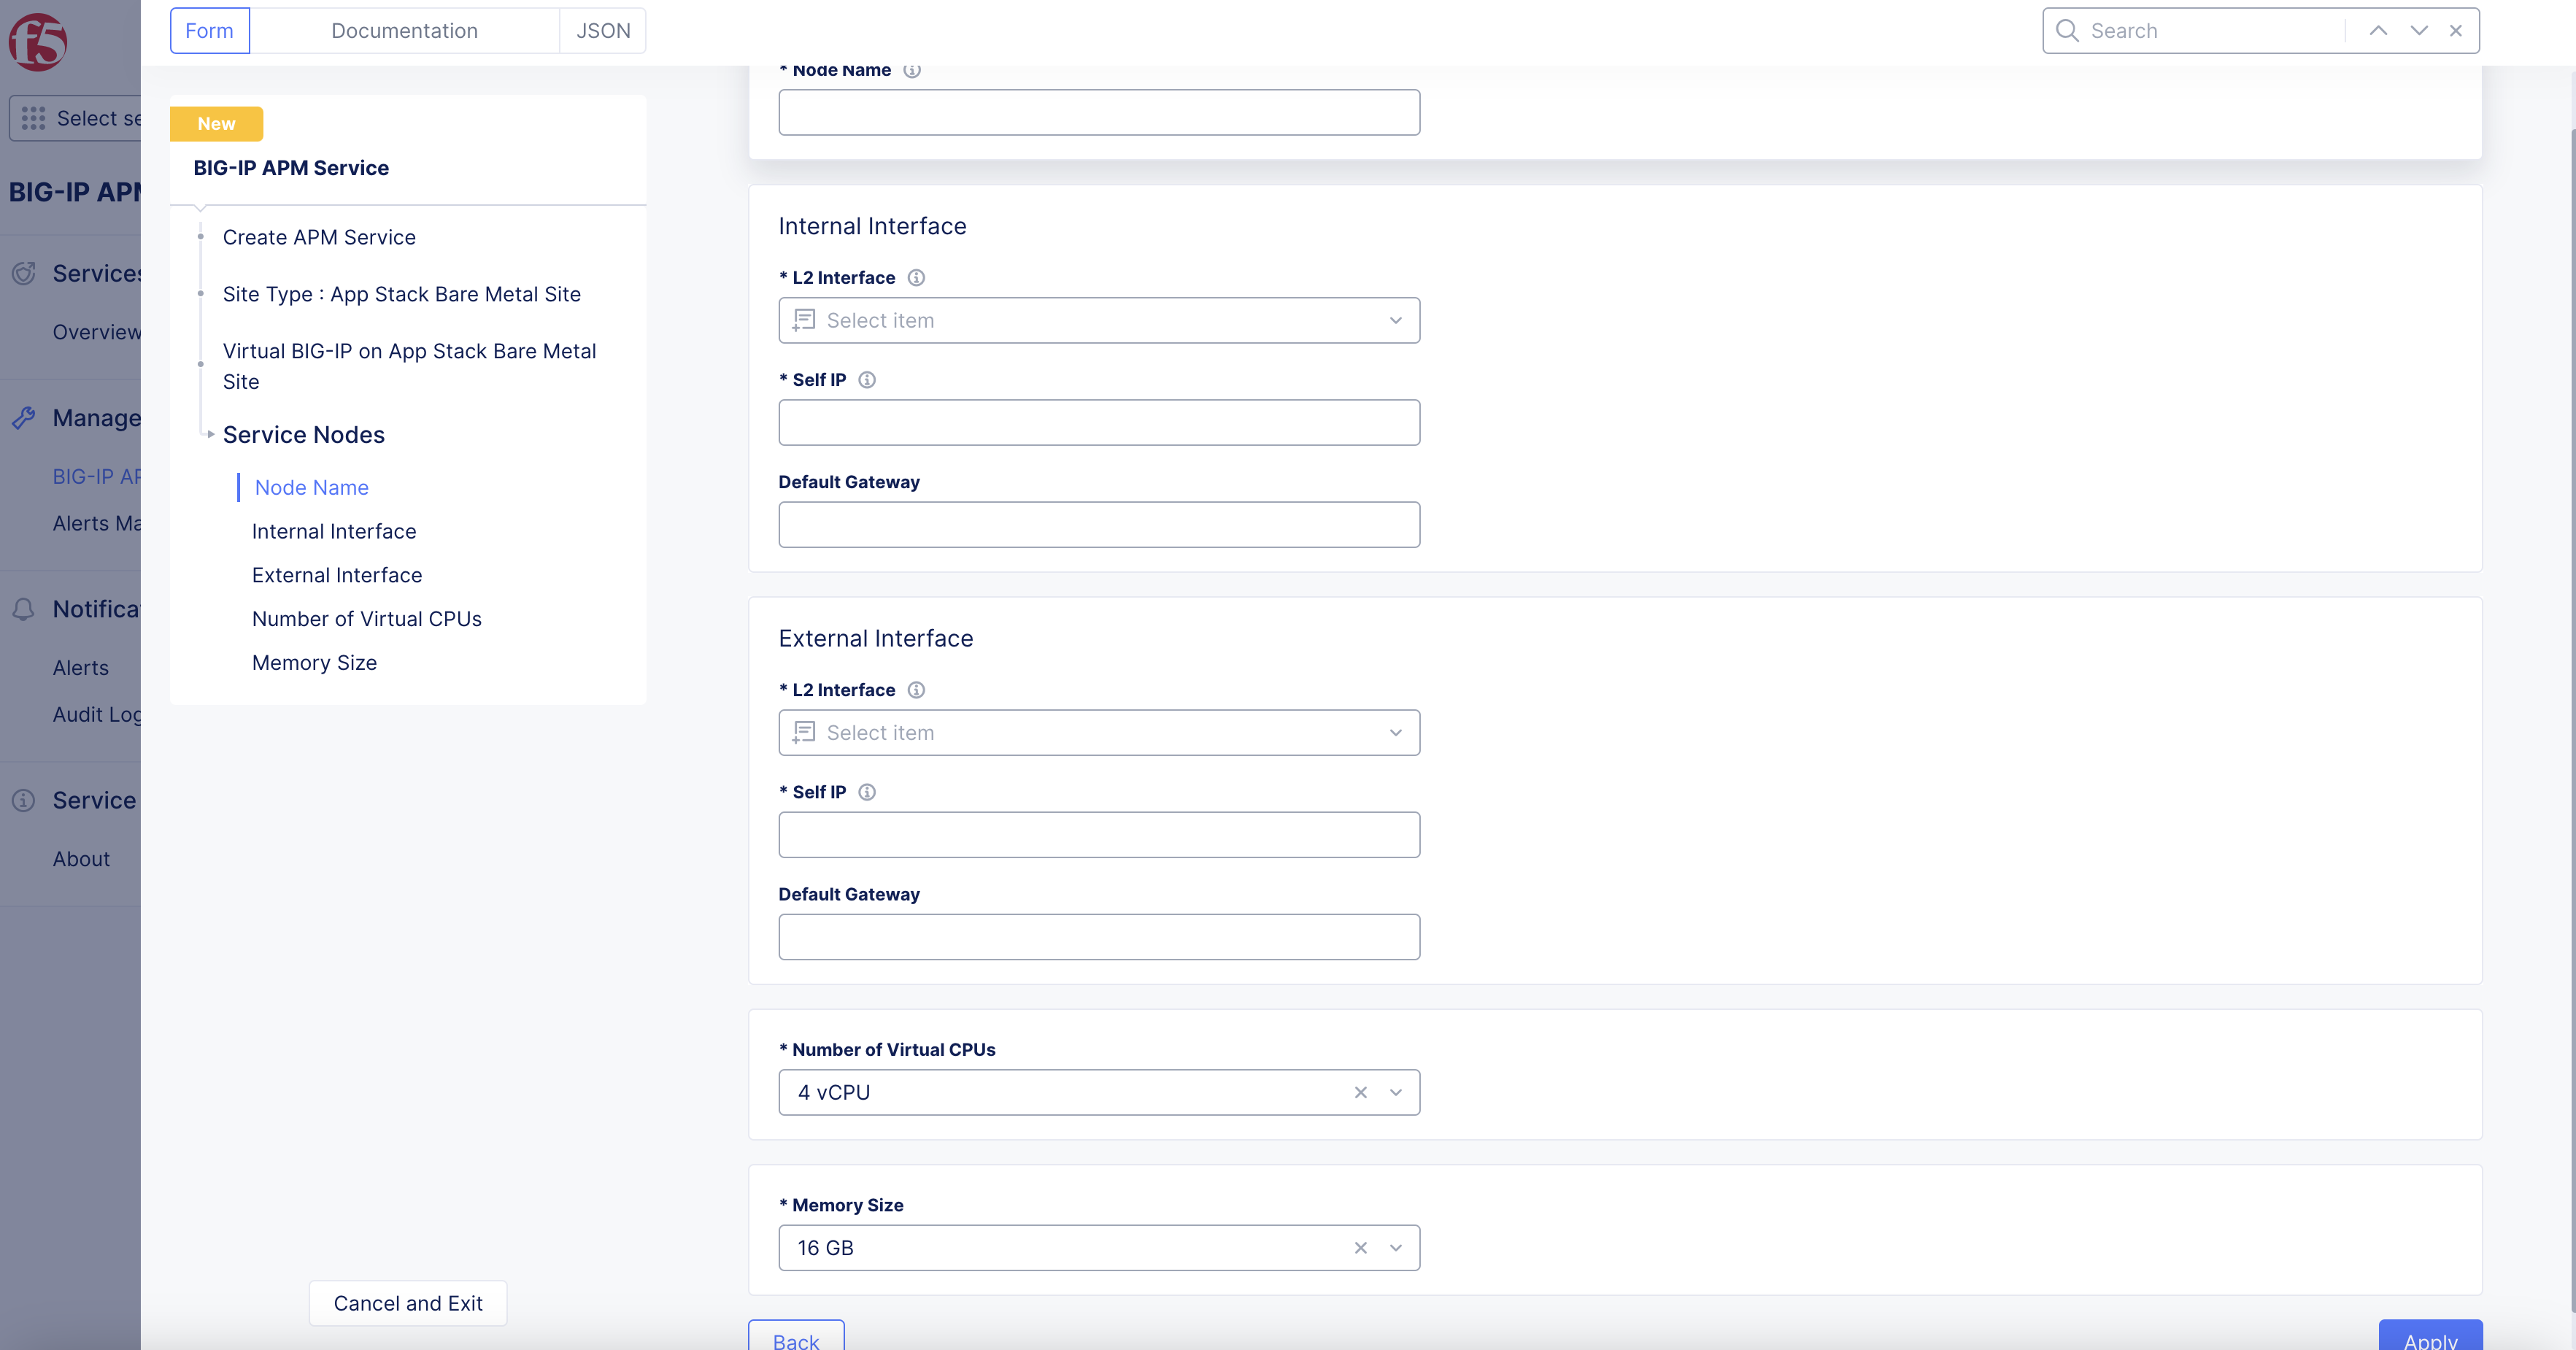Click Cancel and Exit button
Viewport: 2576px width, 1350px height.
[x=407, y=1303]
